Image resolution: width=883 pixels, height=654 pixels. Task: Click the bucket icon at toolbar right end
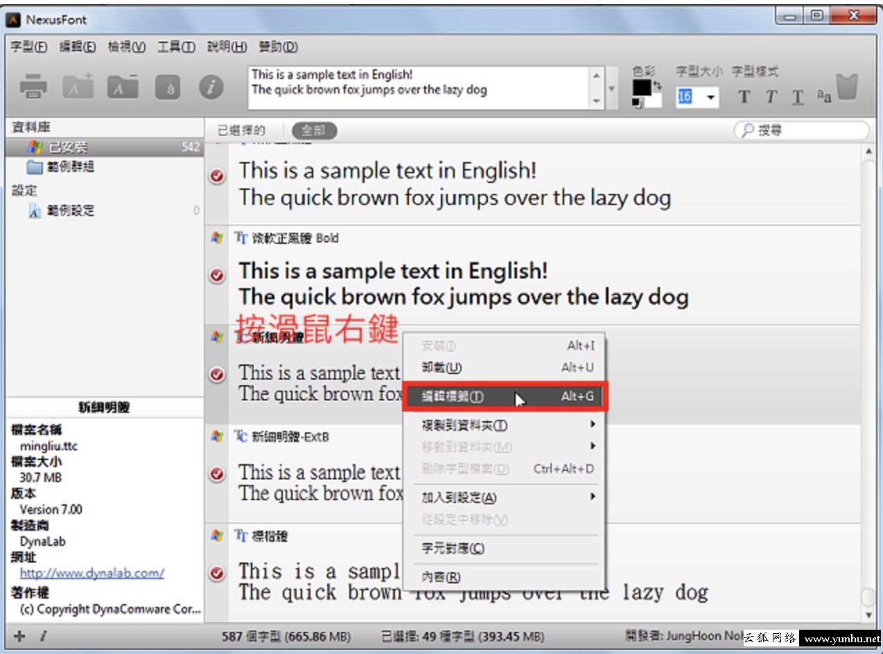pos(847,88)
